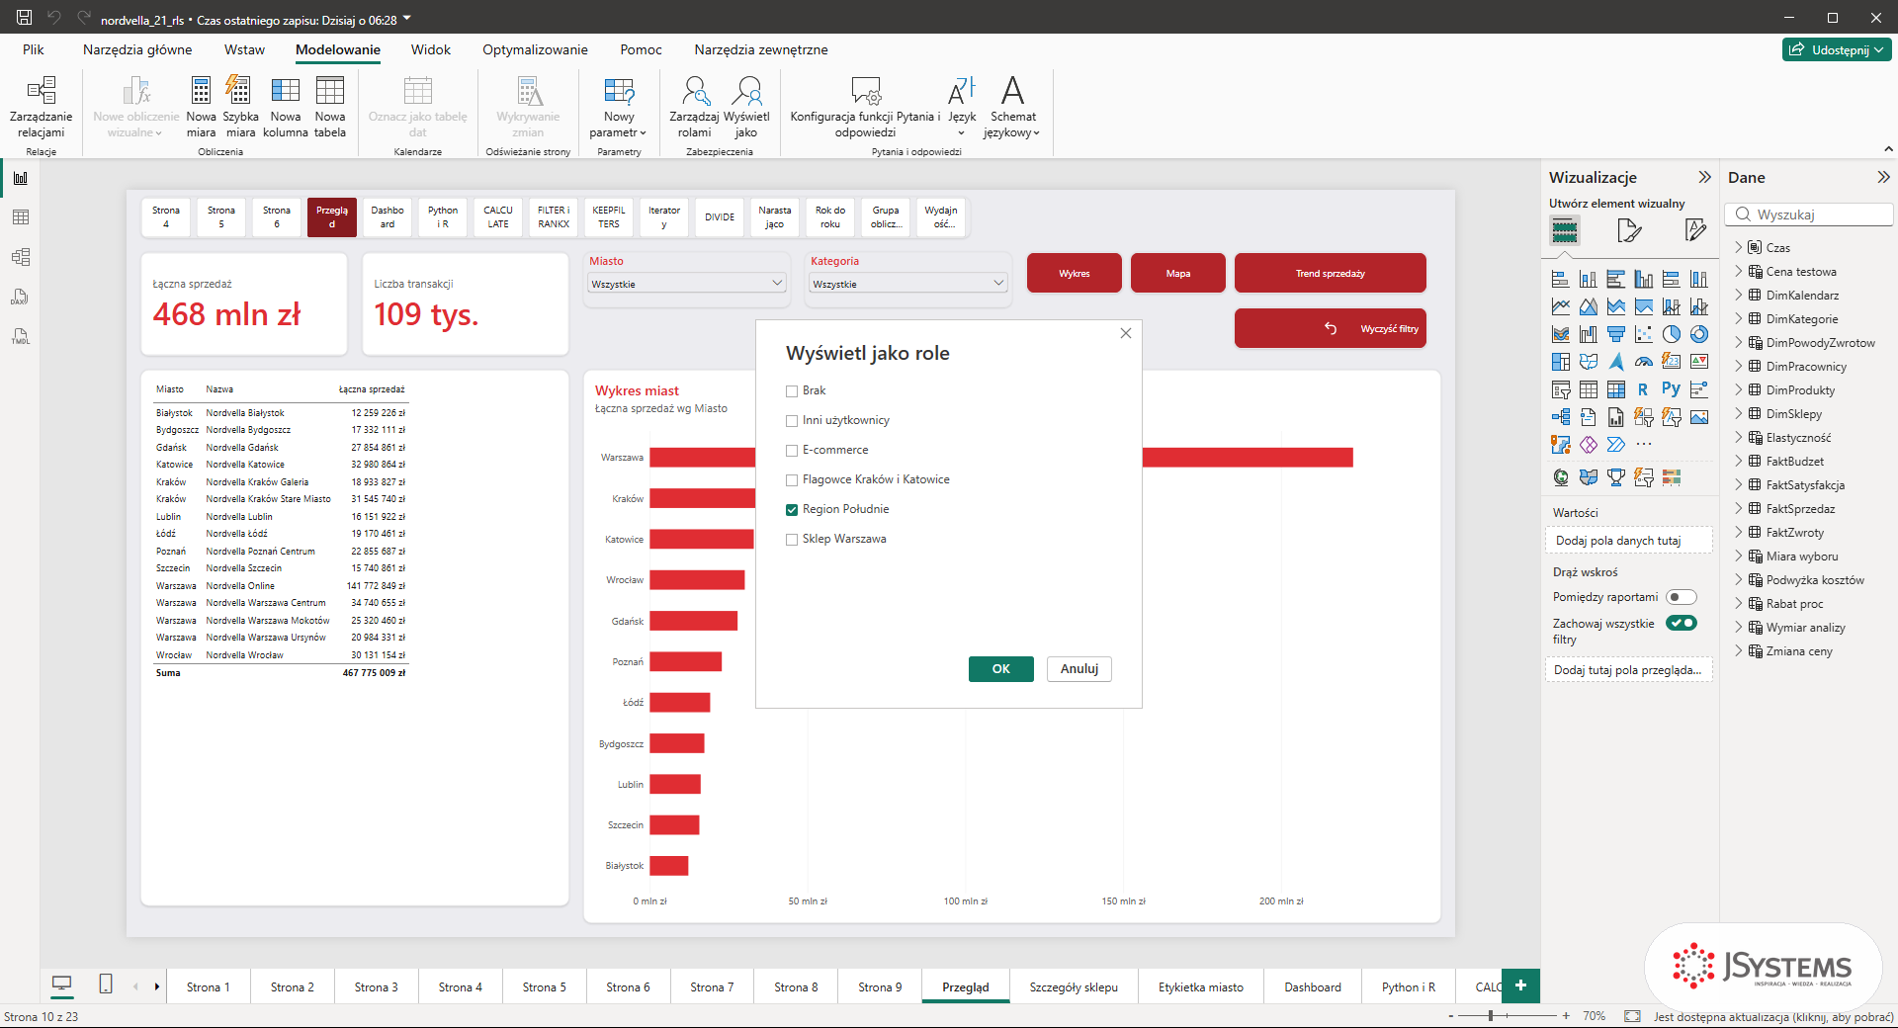Switch to Szczegóły sklepu page tab
This screenshot has width=1898, height=1028.
[1074, 986]
